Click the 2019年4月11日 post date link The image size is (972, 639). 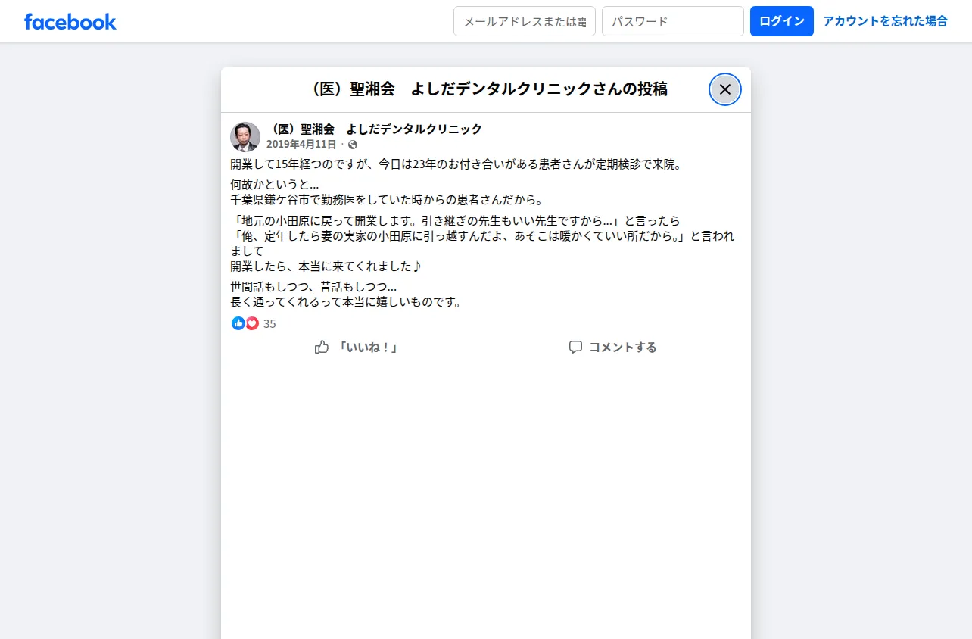click(x=301, y=145)
